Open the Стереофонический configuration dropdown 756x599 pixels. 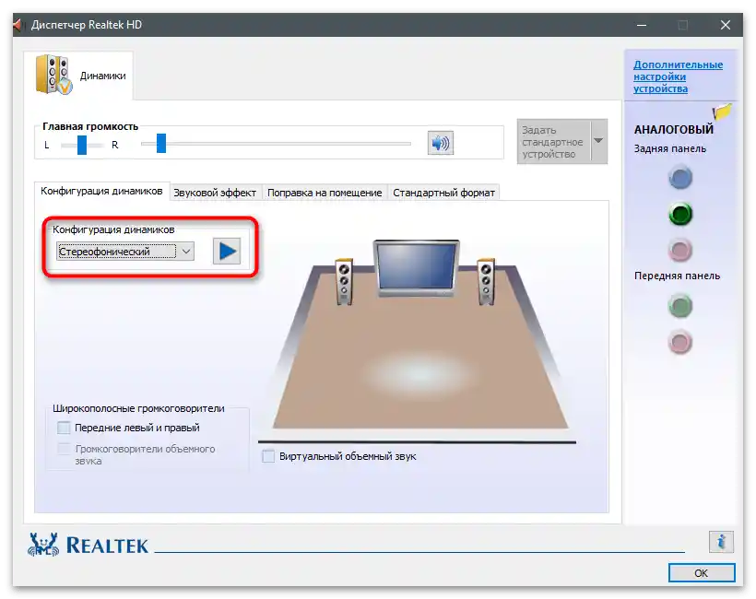125,251
